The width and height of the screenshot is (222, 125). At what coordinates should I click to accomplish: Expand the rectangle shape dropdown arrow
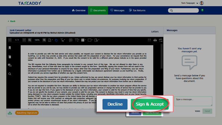point(92,40)
